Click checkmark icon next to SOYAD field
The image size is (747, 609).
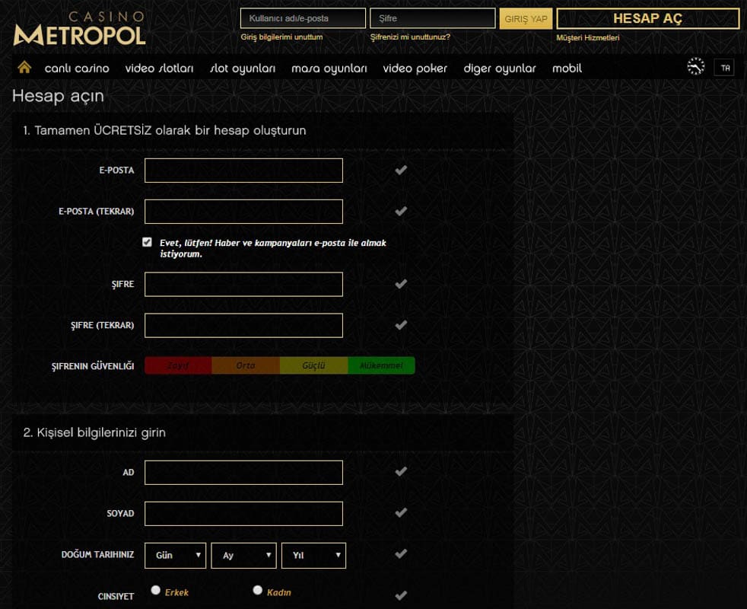pos(401,512)
